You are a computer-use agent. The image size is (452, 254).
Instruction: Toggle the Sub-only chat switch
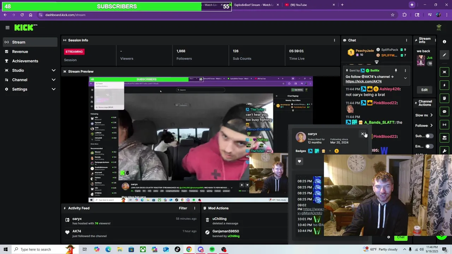click(429, 136)
